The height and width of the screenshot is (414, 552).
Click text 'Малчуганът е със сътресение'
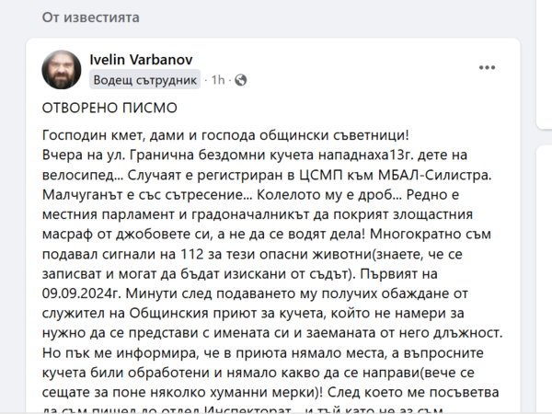point(144,195)
